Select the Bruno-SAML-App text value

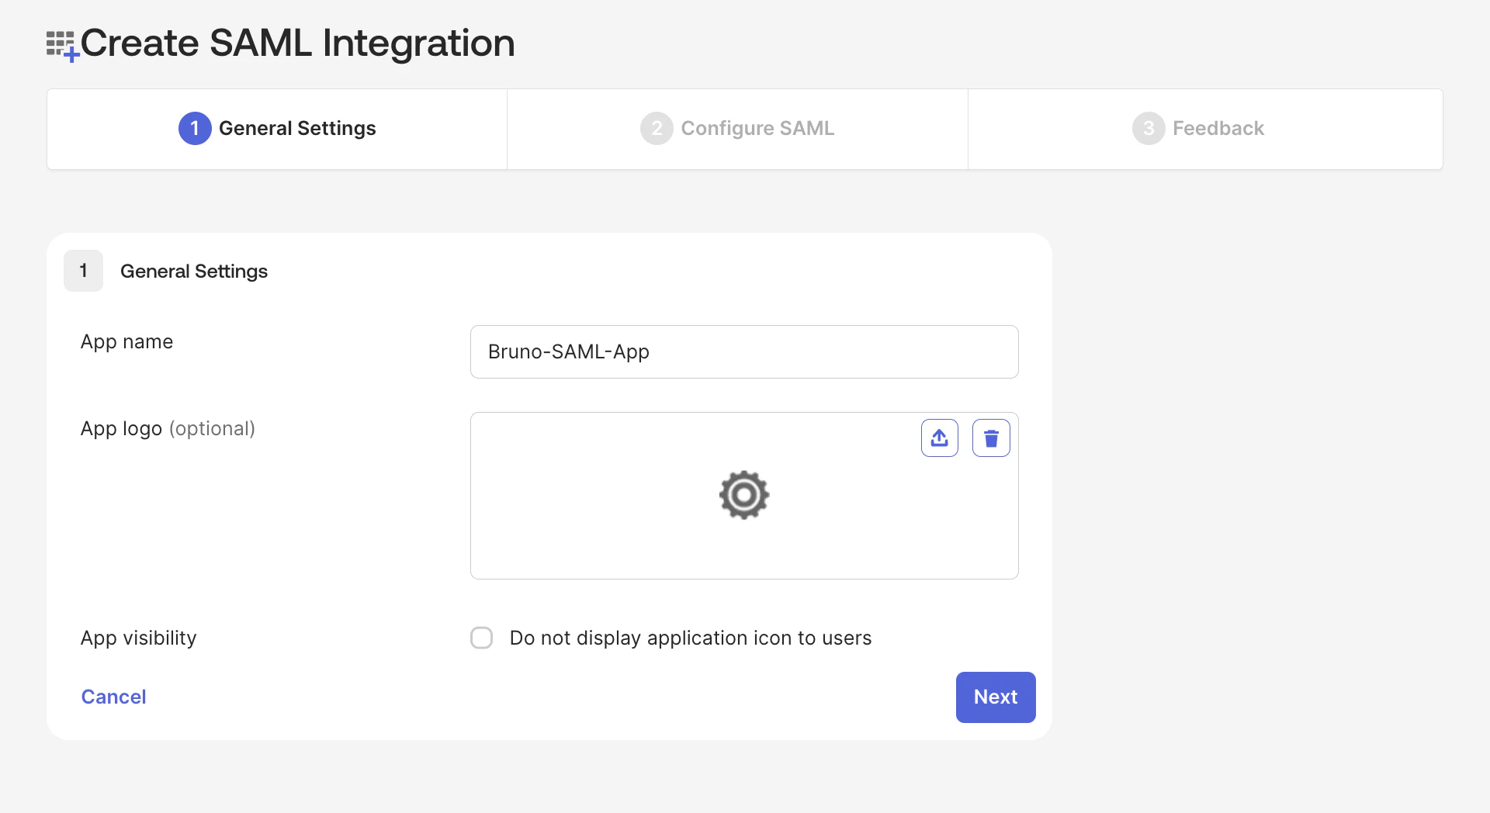(x=568, y=351)
